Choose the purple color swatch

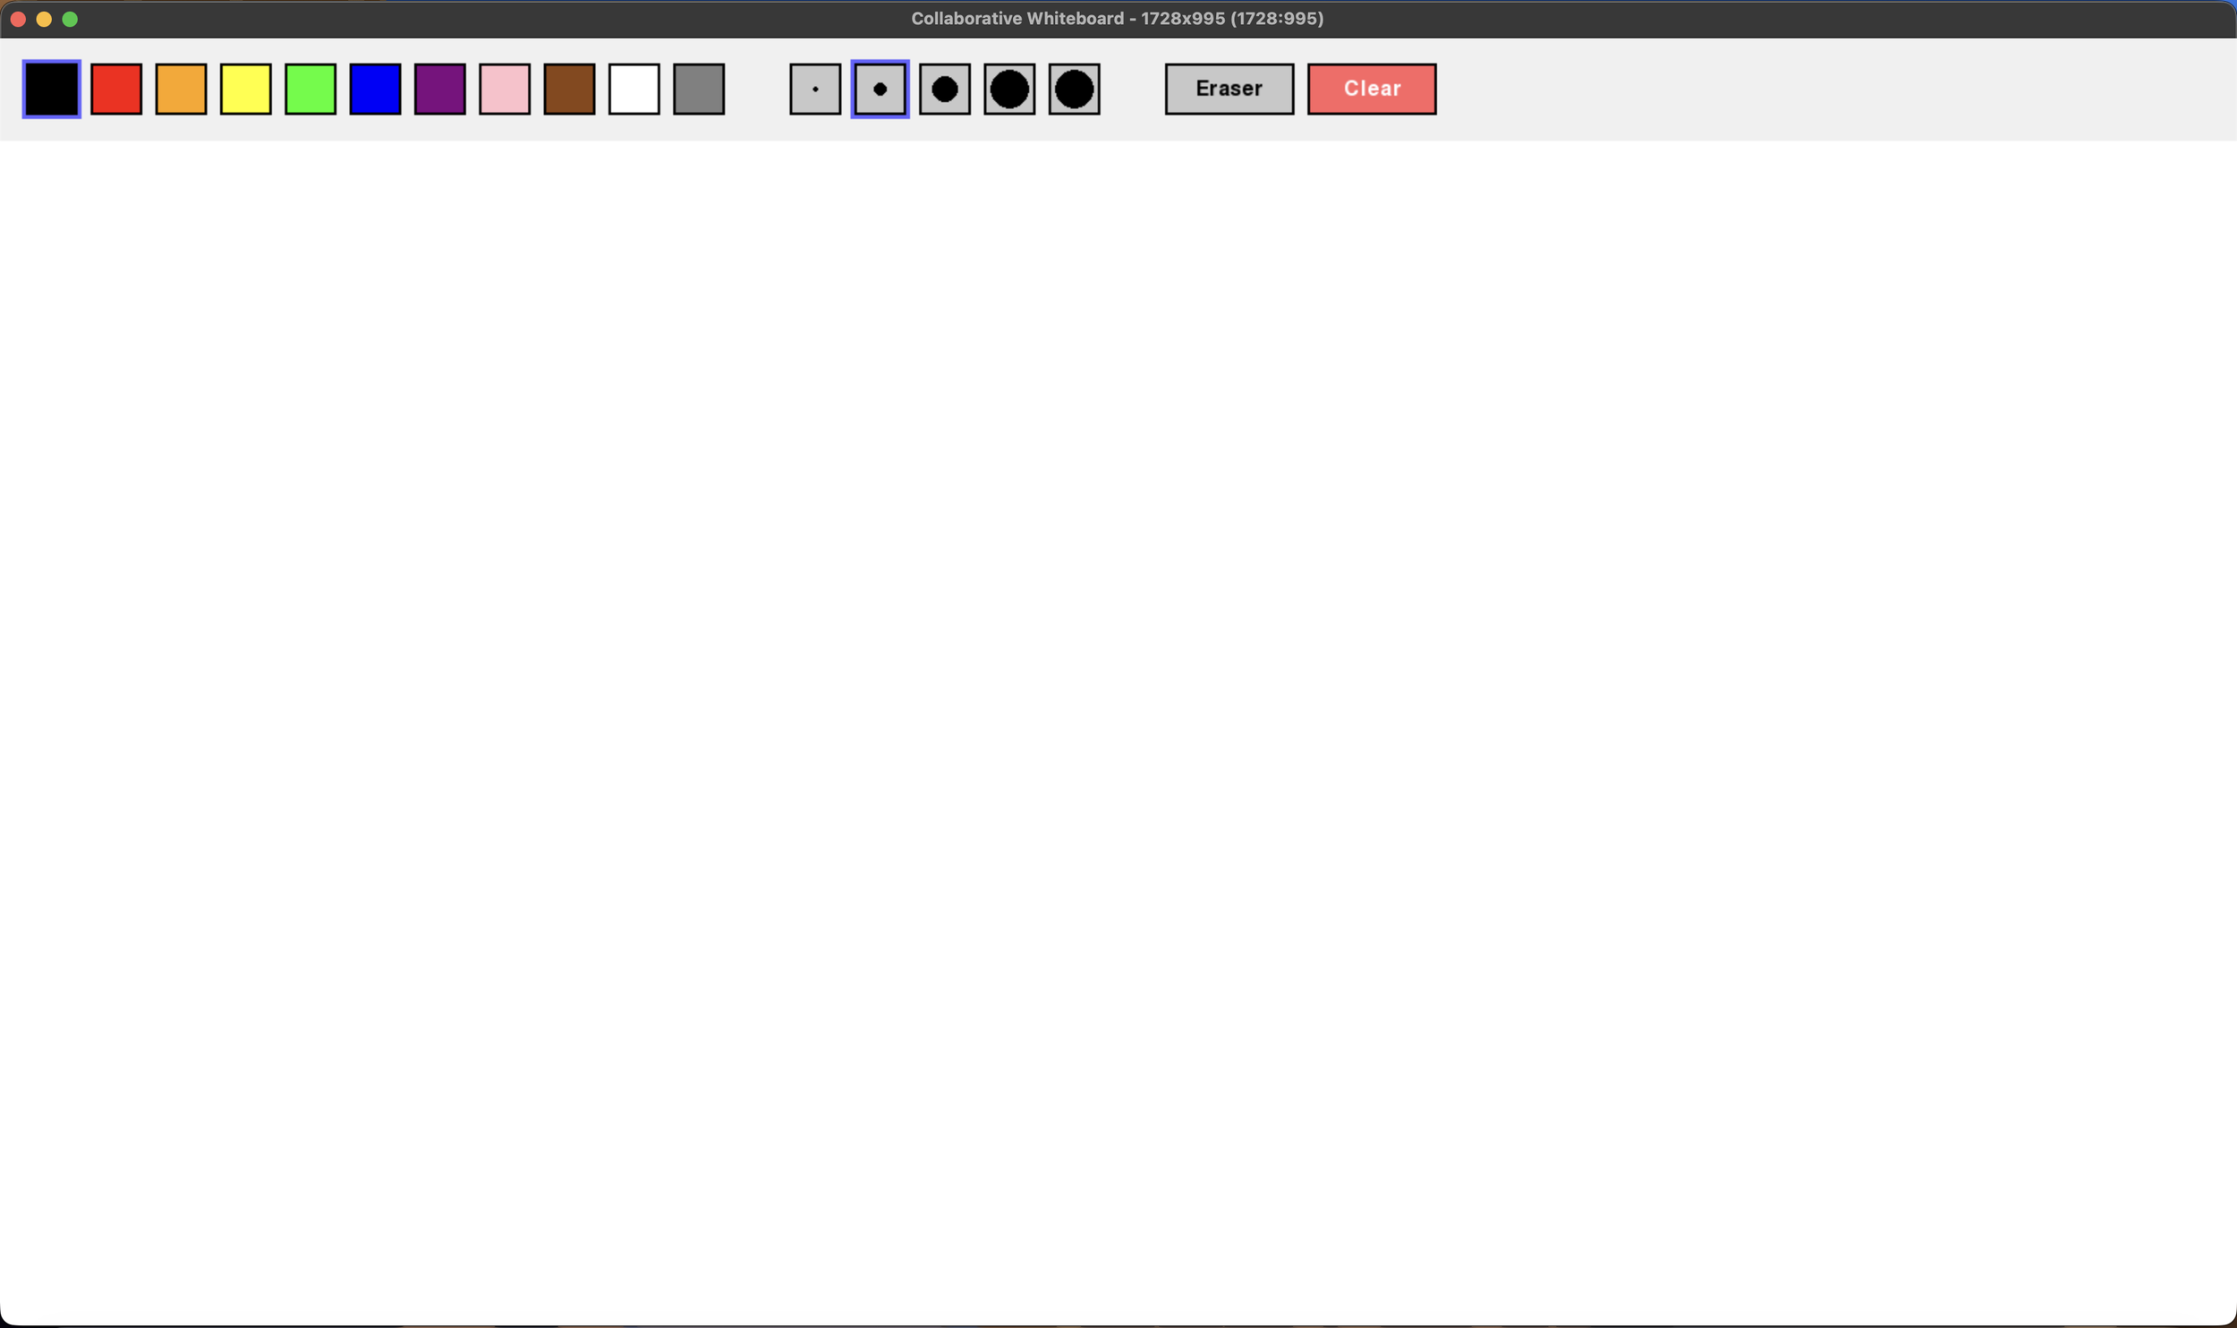[x=439, y=89]
